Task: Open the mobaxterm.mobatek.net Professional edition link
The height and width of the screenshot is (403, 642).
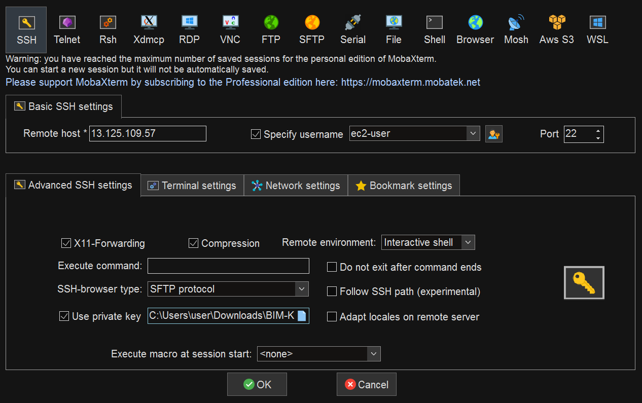Action: (411, 82)
